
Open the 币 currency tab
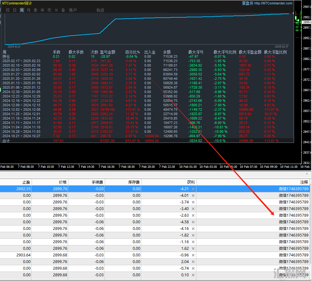(x=49, y=10)
